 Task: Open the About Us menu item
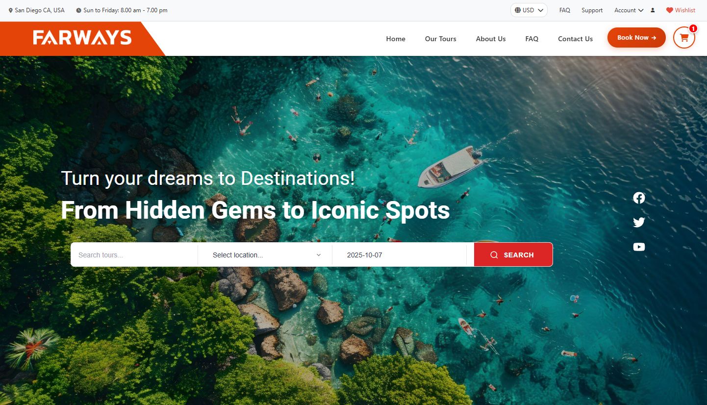tap(491, 39)
